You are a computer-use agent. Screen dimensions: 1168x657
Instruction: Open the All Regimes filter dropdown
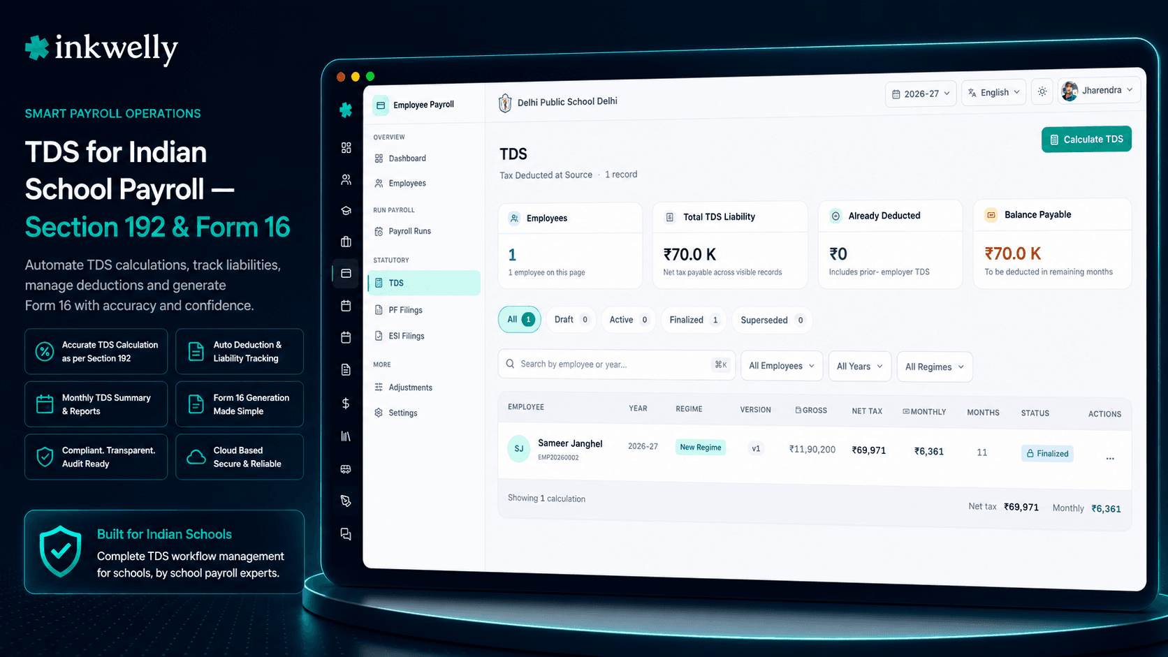click(x=935, y=367)
